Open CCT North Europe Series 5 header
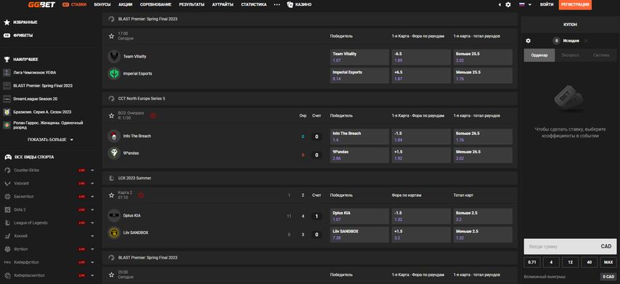 click(309, 99)
